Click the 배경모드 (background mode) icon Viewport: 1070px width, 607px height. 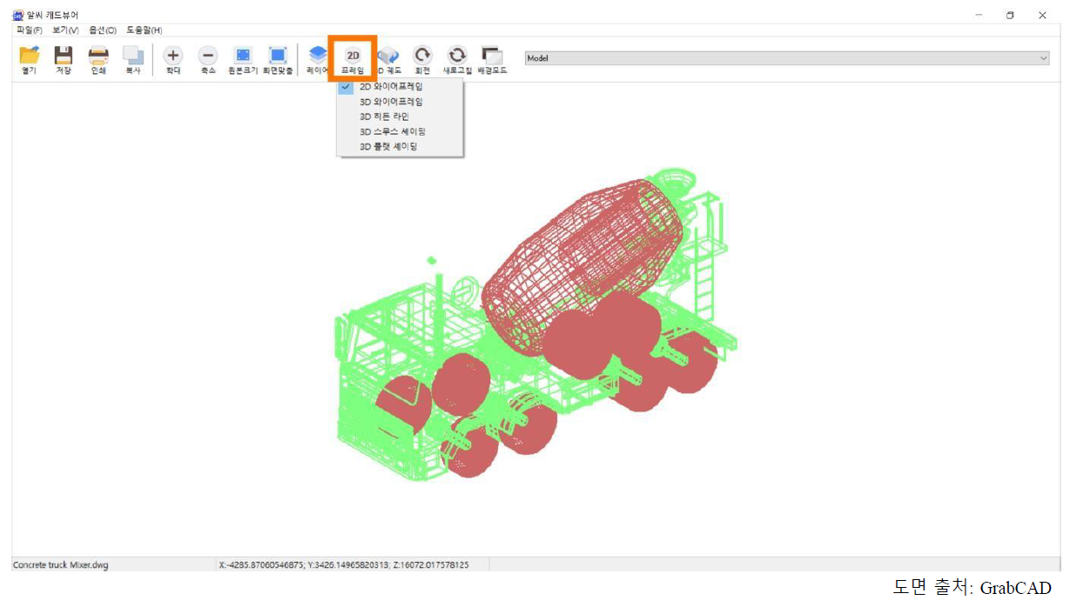(x=492, y=55)
